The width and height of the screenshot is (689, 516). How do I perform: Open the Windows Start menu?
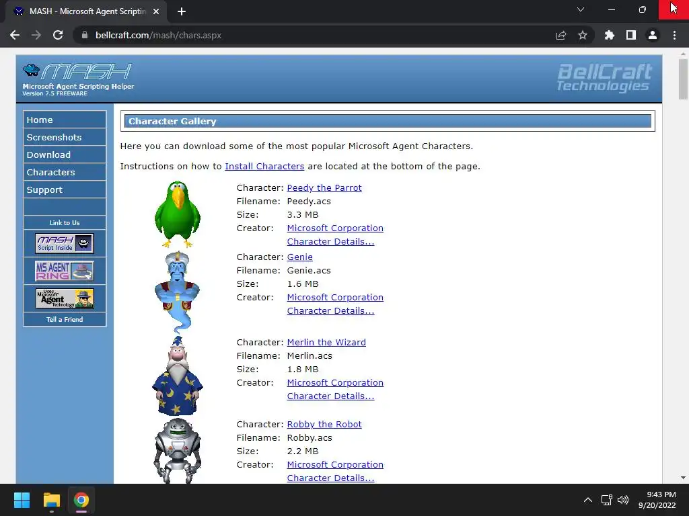pyautogui.click(x=22, y=500)
